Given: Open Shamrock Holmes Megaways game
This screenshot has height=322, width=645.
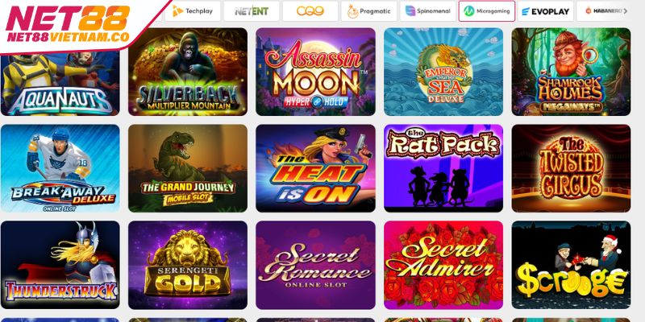Looking at the screenshot, I should [571, 72].
